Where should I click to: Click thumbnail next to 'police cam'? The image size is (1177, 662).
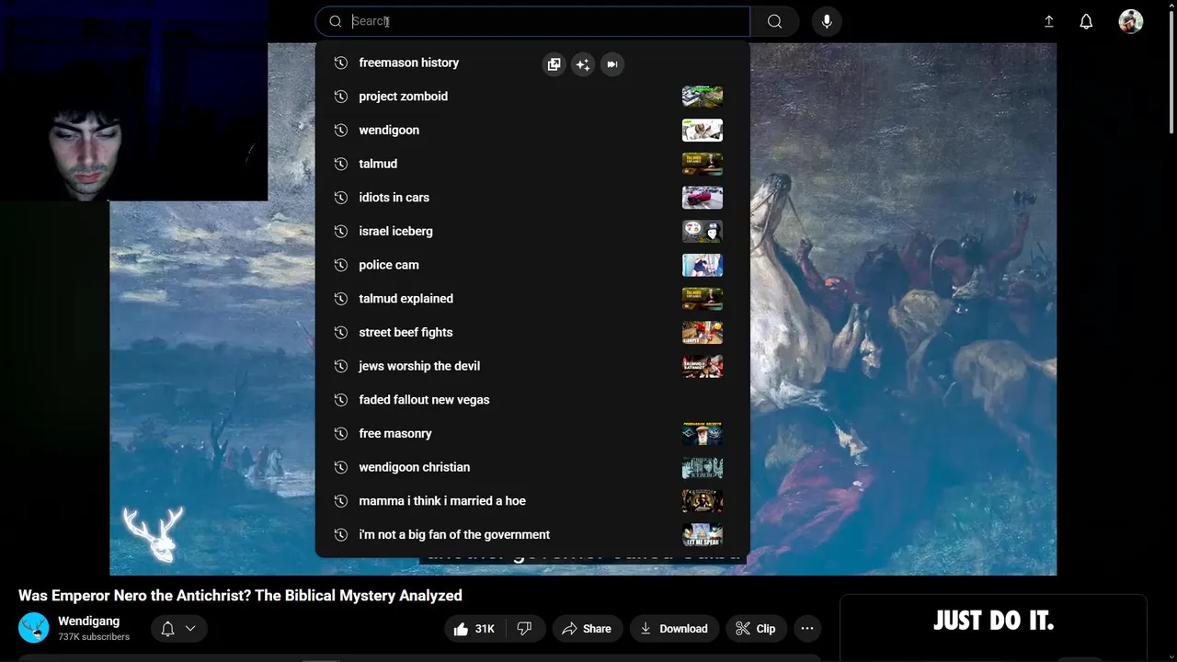703,265
